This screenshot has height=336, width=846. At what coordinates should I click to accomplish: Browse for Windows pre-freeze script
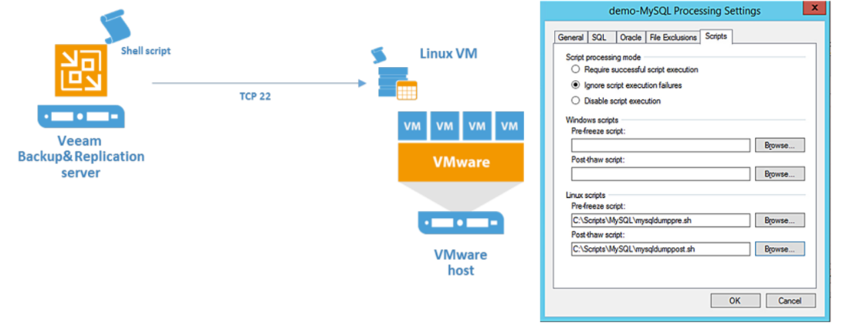tap(780, 146)
